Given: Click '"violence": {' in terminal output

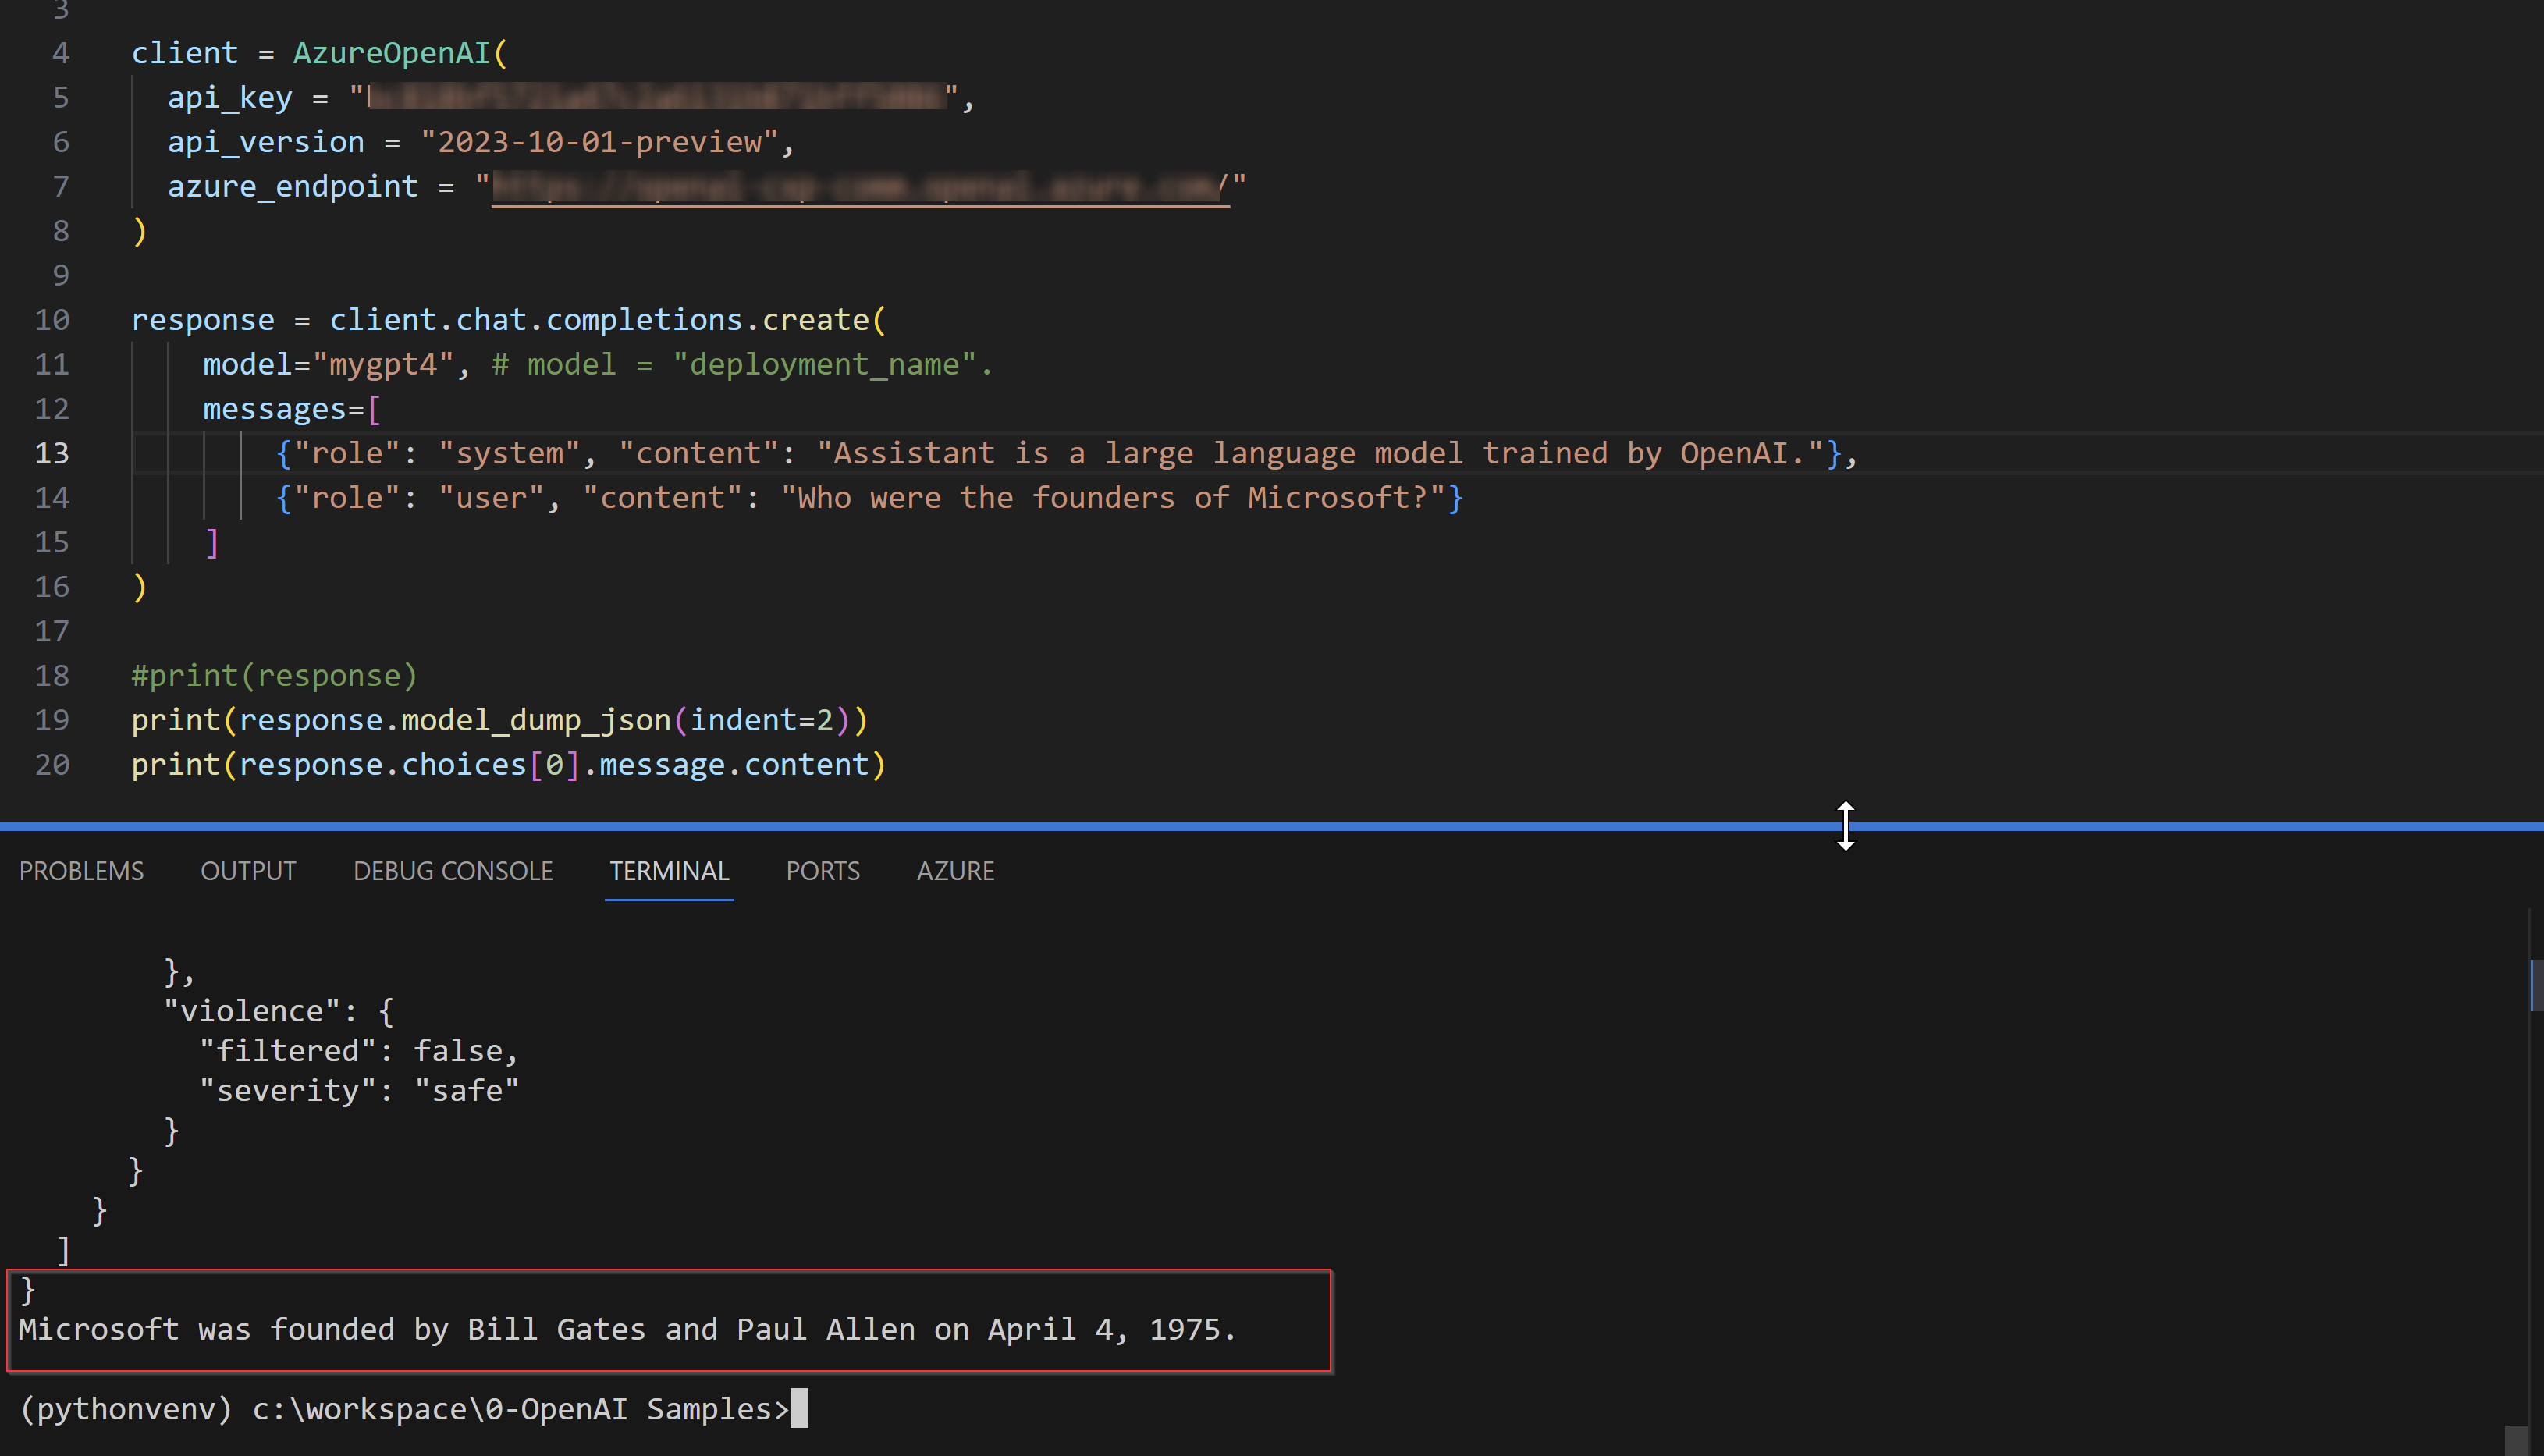Looking at the screenshot, I should point(279,1011).
